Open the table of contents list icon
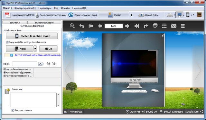 tap(164, 26)
